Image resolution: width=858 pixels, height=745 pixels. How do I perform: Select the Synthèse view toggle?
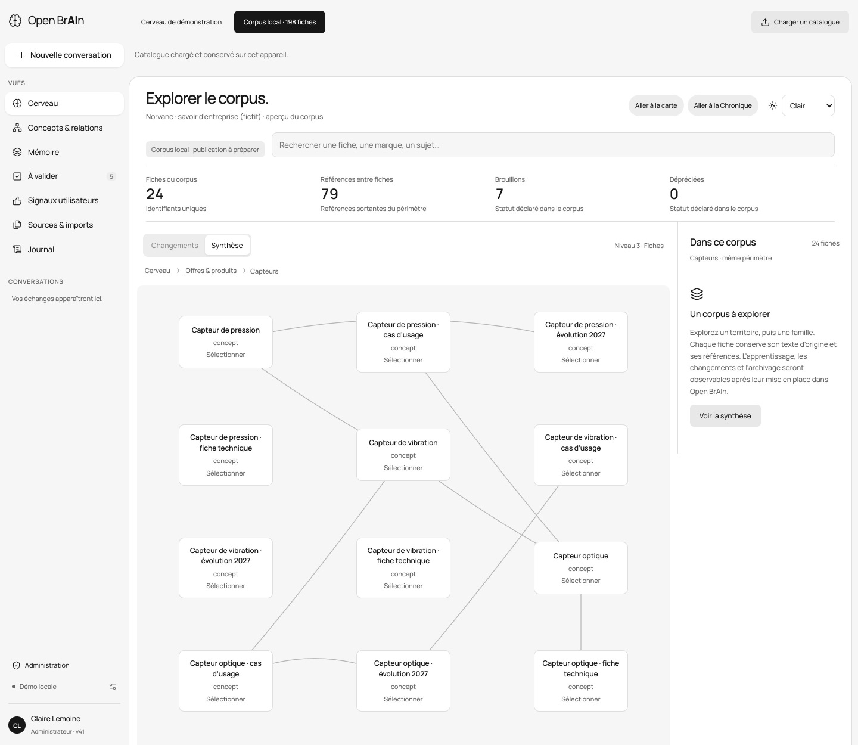[227, 246]
